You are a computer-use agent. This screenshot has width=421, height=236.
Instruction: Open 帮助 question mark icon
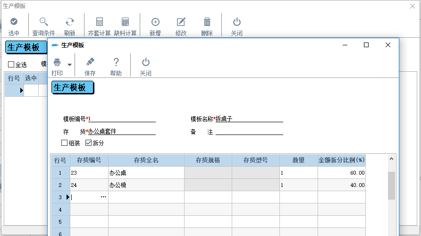pyautogui.click(x=116, y=62)
